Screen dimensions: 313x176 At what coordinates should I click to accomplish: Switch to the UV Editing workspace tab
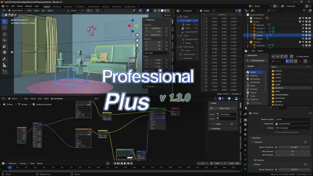click(80, 7)
